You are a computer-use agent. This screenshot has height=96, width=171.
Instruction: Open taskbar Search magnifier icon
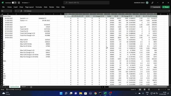pos(66,93)
